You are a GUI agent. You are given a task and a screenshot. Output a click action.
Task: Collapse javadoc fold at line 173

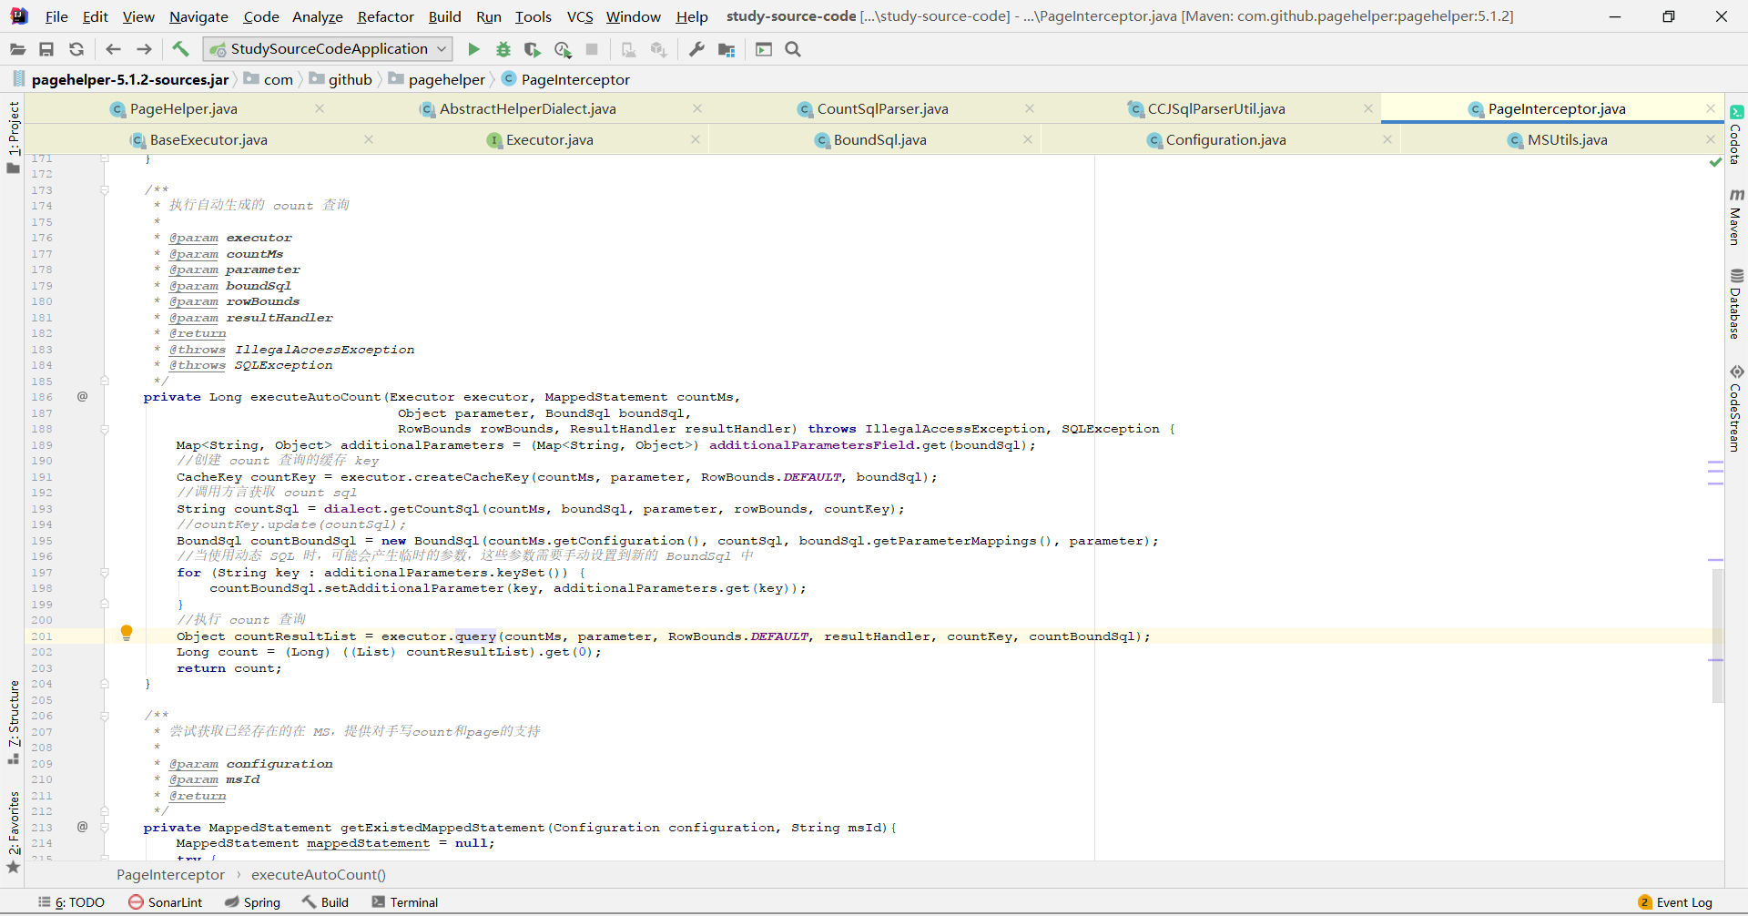105,190
